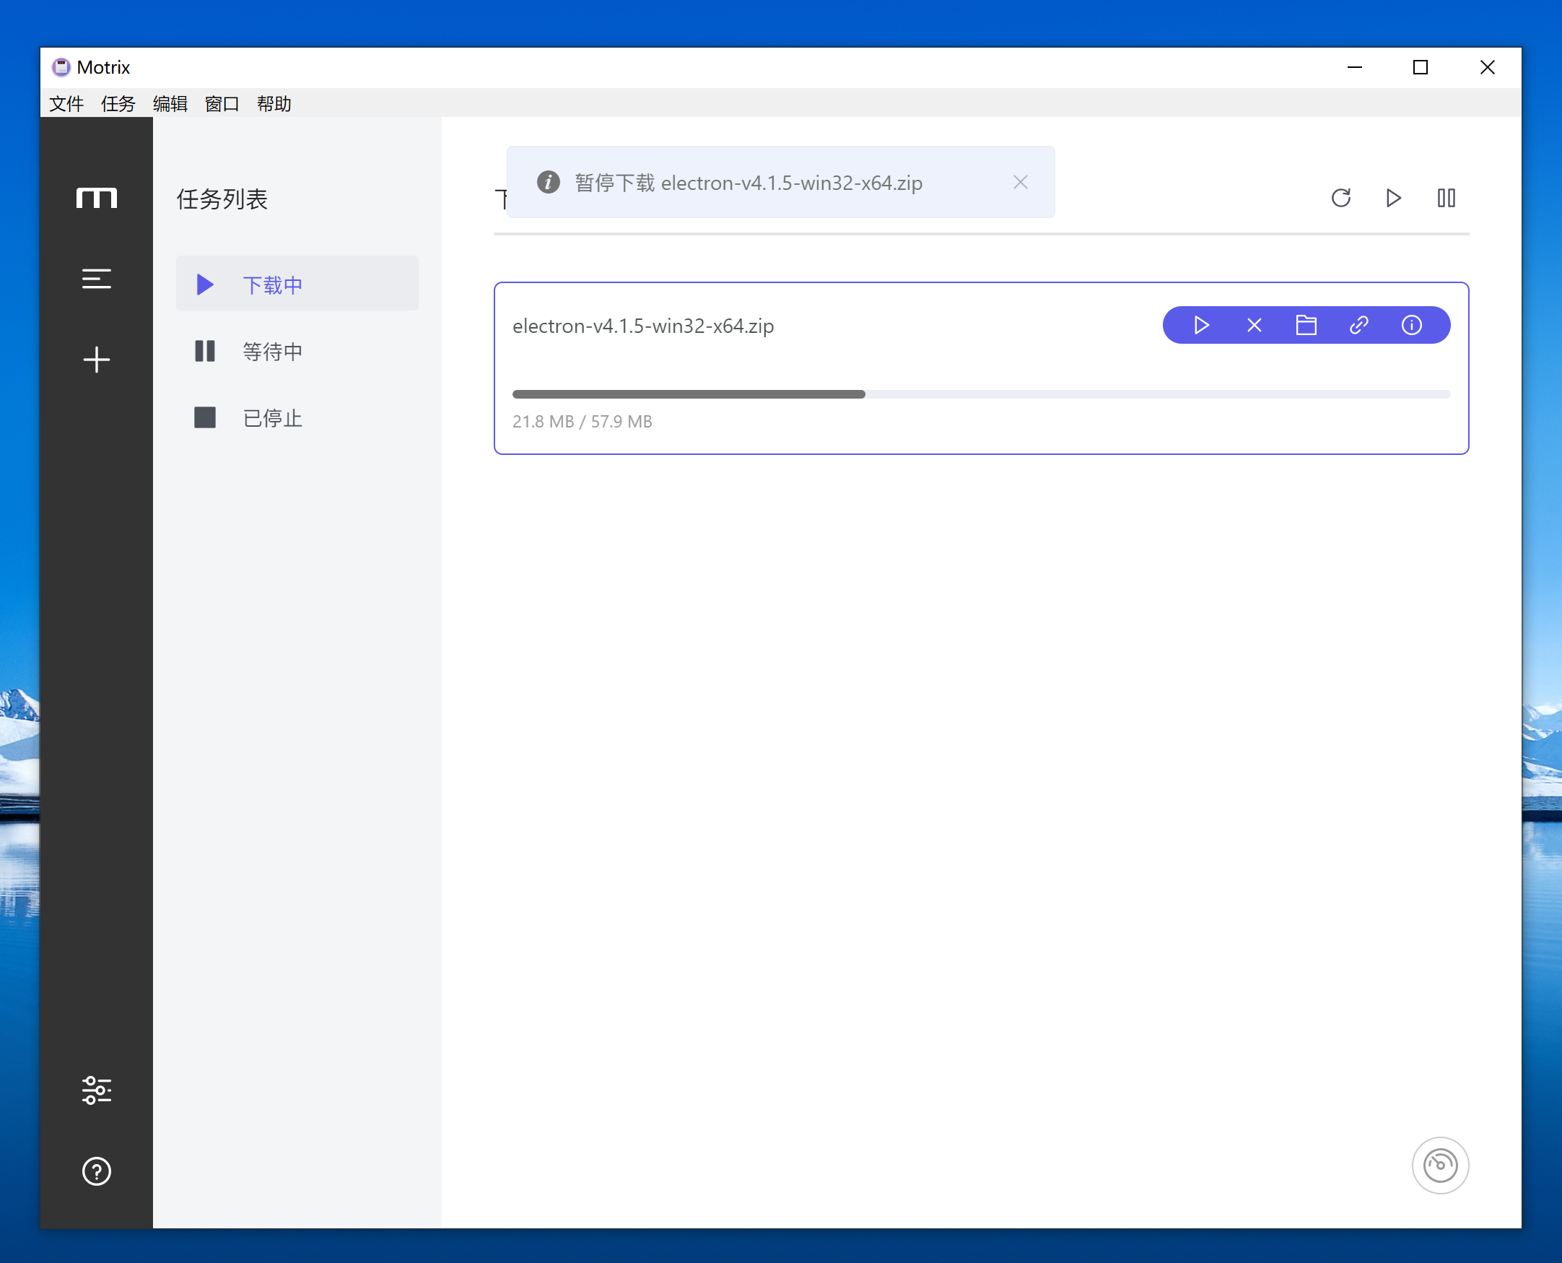
Task: Open the 任务 menu
Action: tap(118, 103)
